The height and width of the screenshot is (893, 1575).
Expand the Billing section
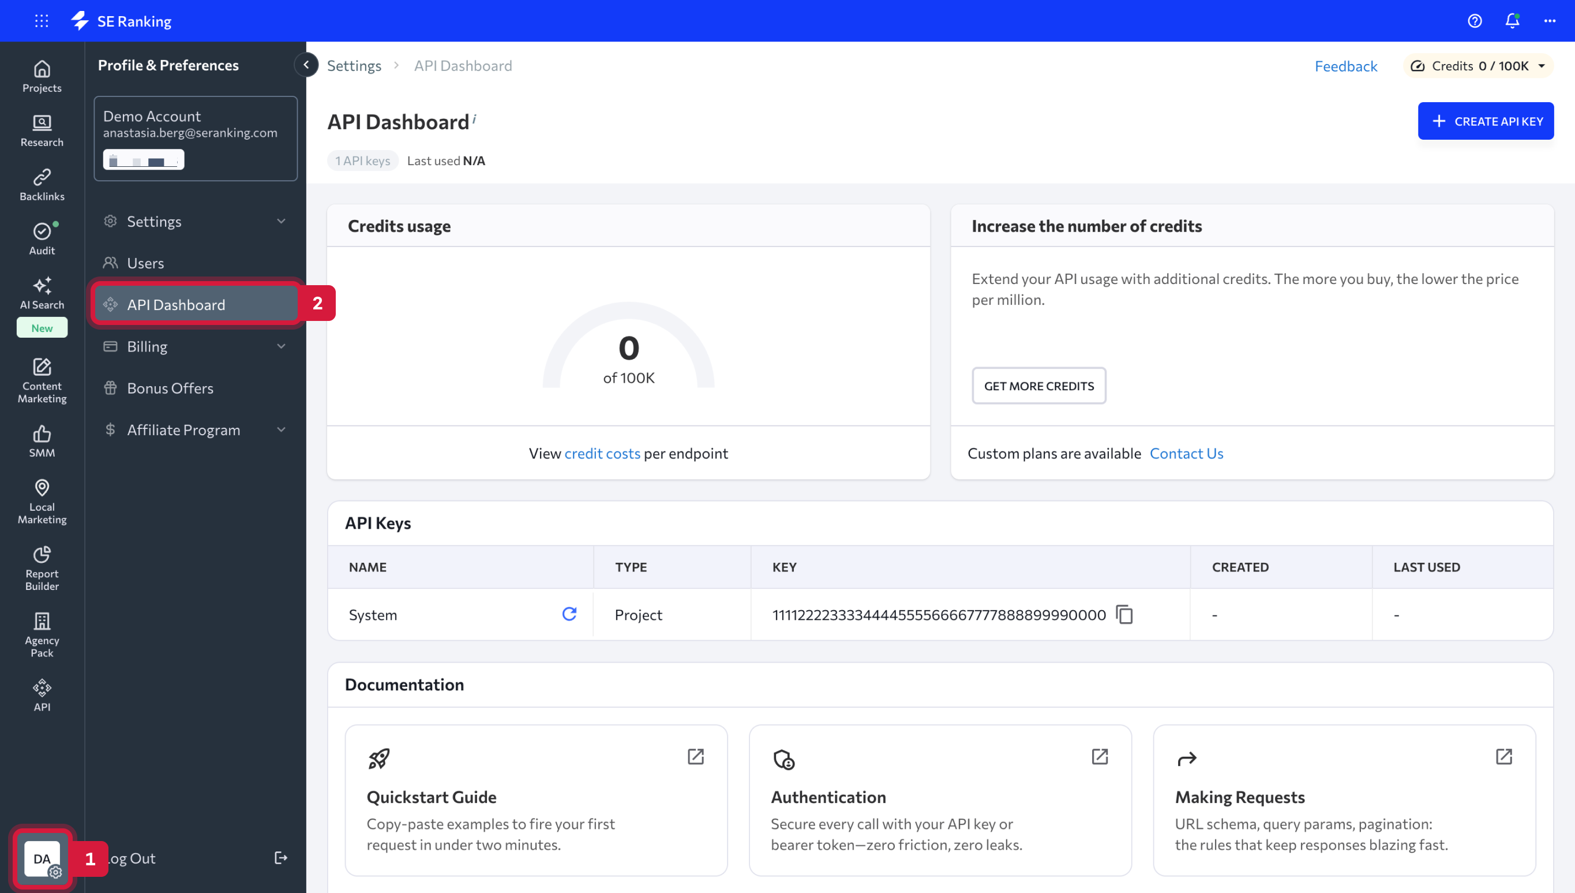(194, 346)
